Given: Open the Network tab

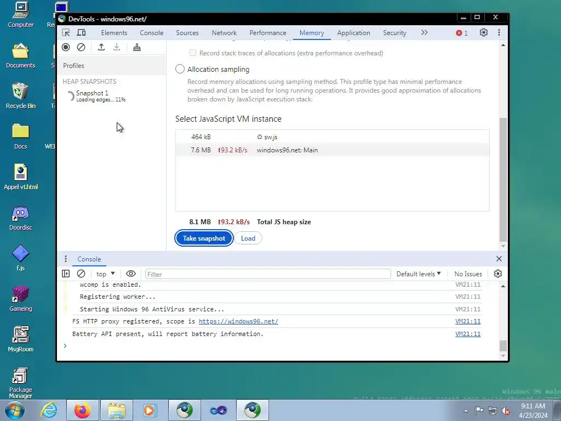Looking at the screenshot, I should pos(224,32).
